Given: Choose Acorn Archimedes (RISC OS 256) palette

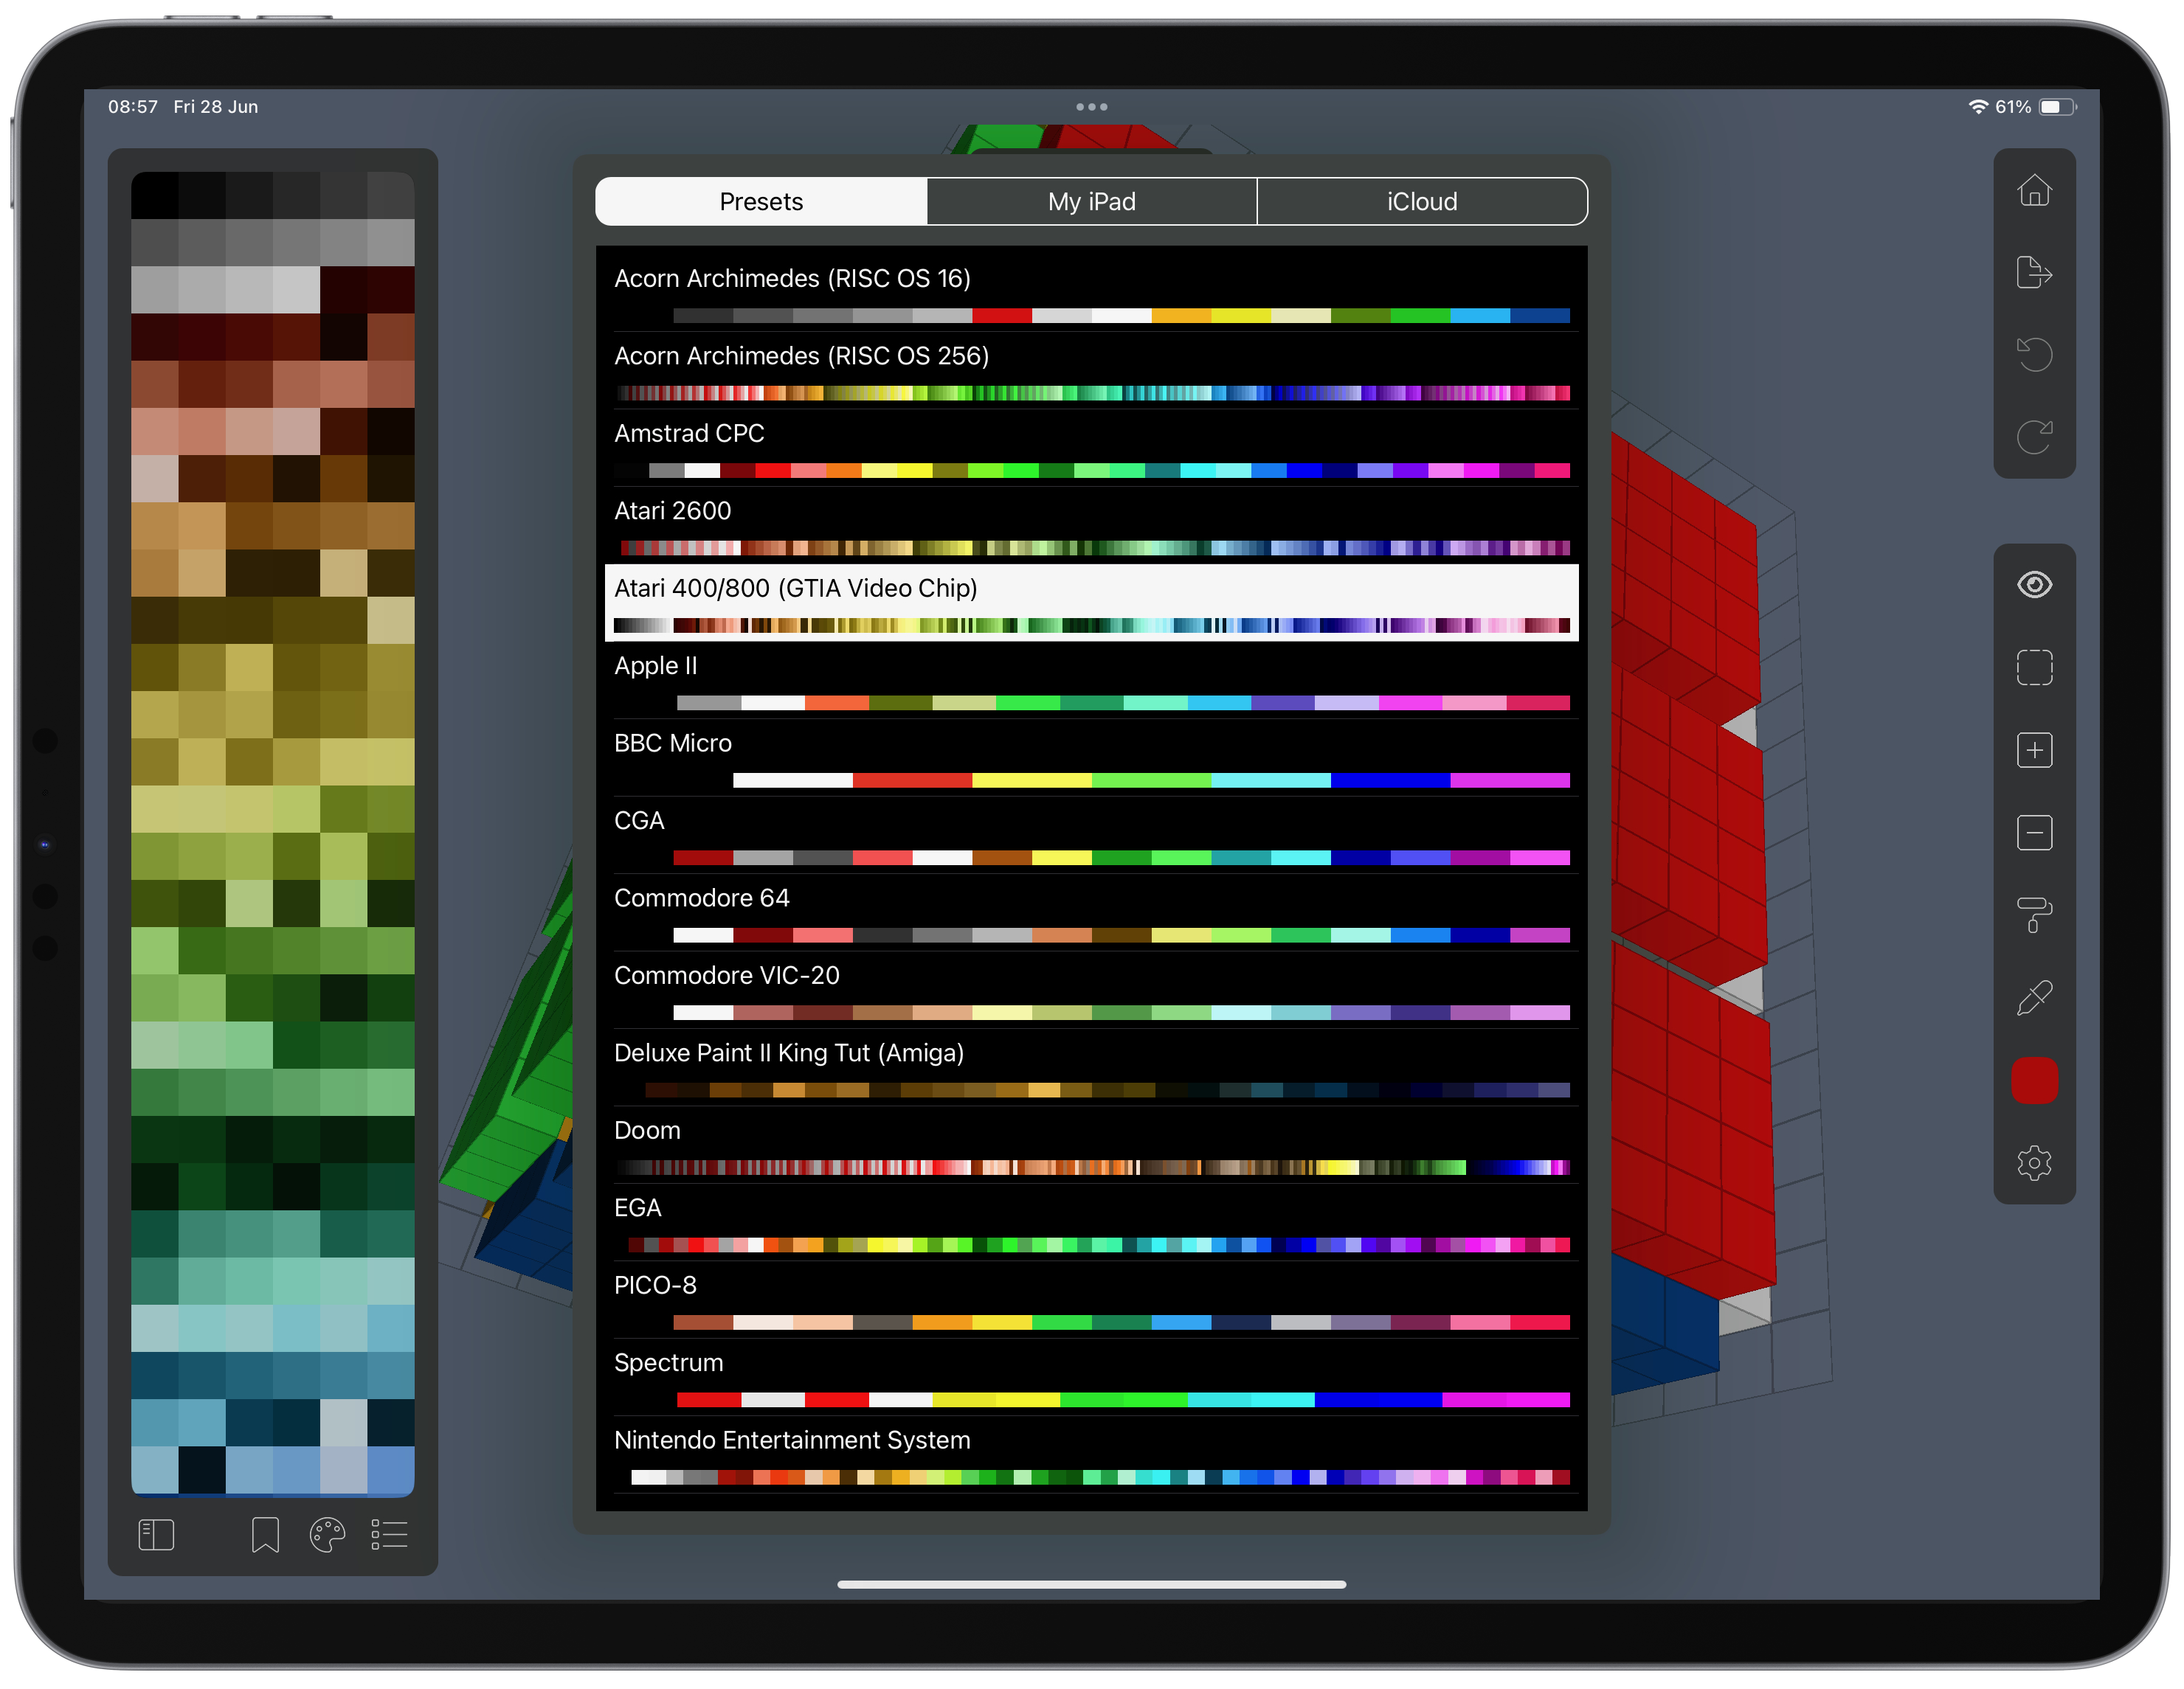Looking at the screenshot, I should tap(1091, 371).
